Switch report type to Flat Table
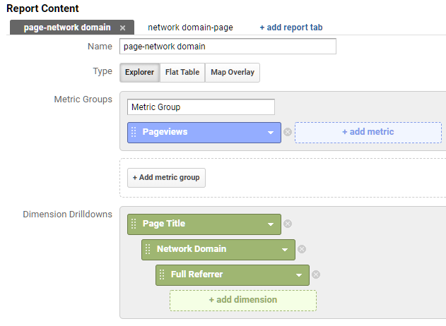Screen dimensions: 446x326 pos(182,73)
